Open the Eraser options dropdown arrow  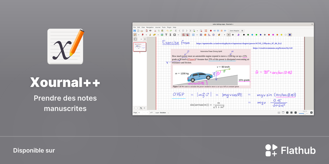(146, 35)
